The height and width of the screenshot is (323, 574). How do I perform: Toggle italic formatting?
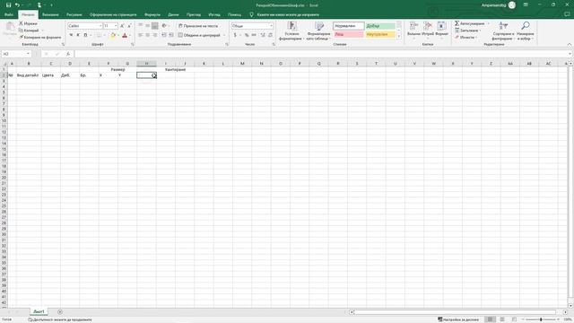click(78, 35)
